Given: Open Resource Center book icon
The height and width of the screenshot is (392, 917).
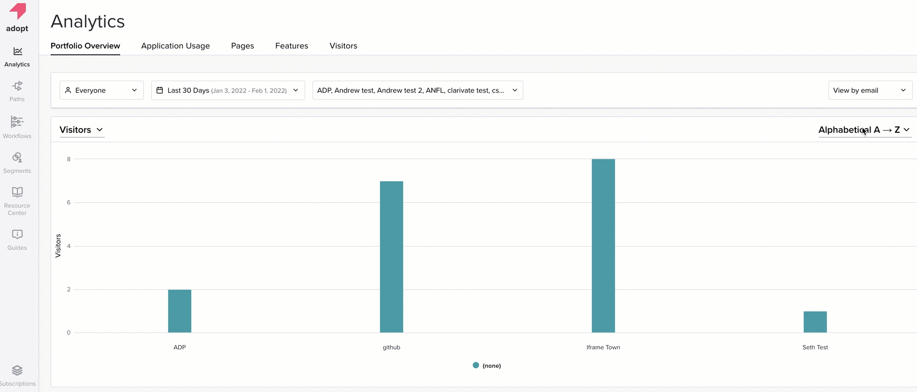Looking at the screenshot, I should coord(17,192).
